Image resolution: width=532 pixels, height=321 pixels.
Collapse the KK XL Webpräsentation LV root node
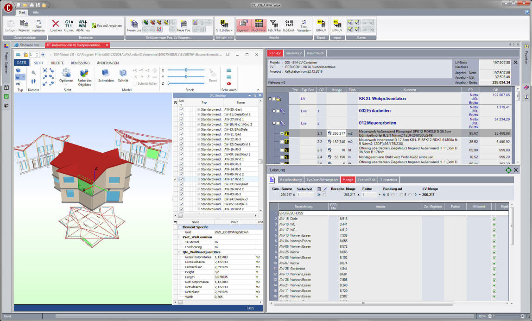coord(270,99)
